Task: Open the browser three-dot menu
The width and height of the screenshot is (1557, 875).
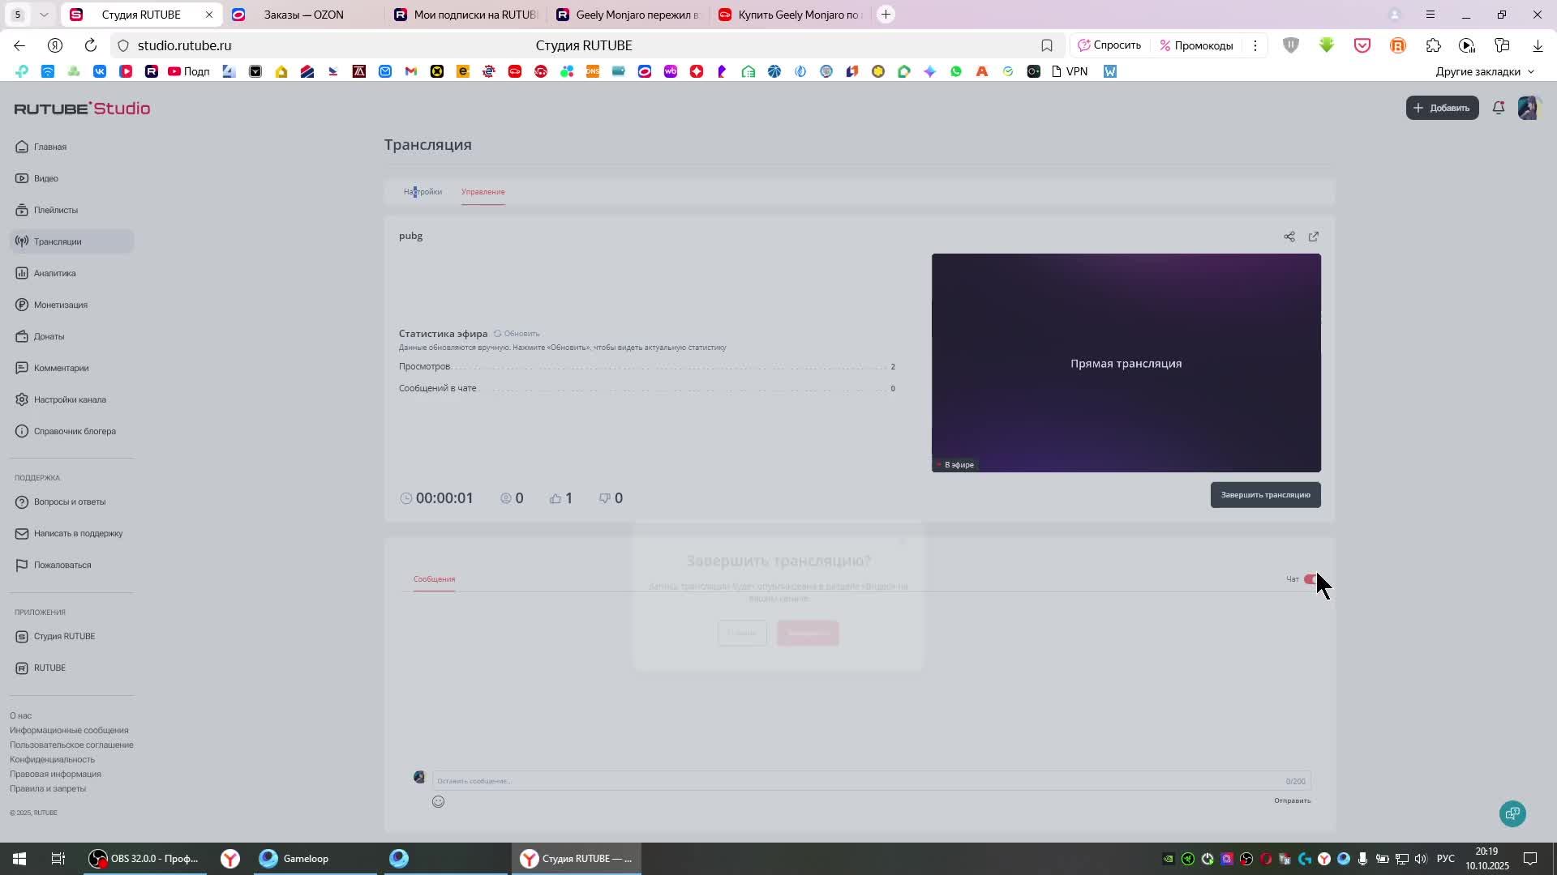Action: tap(1255, 45)
